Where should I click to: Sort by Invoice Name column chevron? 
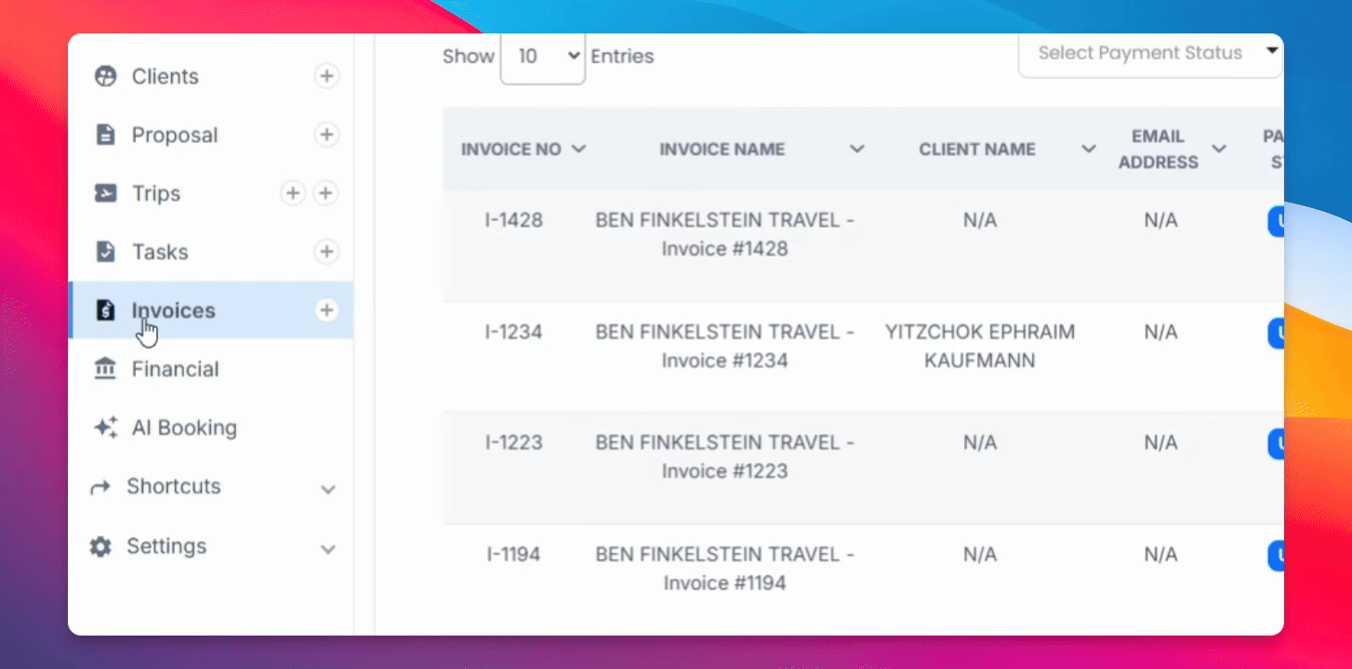(x=857, y=149)
